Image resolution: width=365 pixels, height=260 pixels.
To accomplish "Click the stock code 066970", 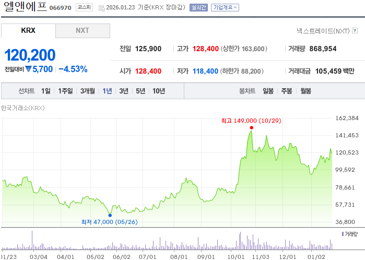I will [x=60, y=8].
